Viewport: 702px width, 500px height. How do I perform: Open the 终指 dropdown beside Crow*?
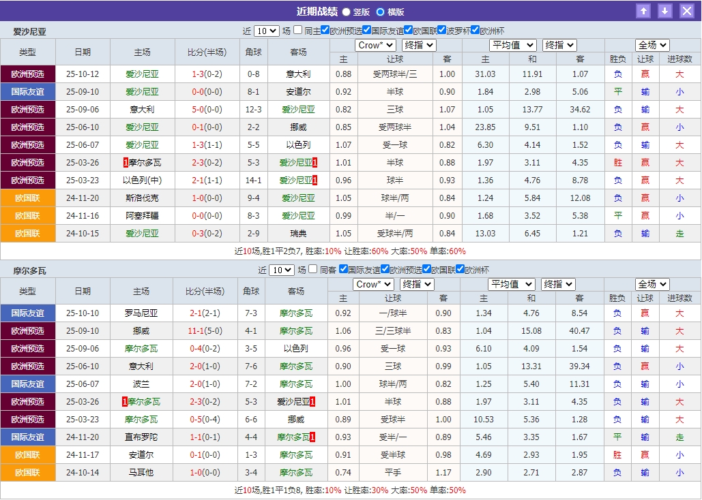[418, 45]
